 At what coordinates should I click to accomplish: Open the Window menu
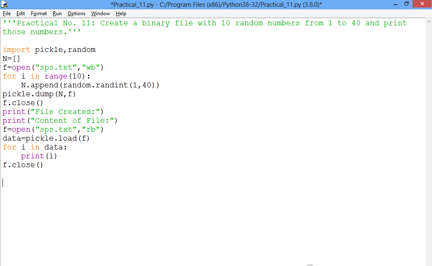pos(100,14)
